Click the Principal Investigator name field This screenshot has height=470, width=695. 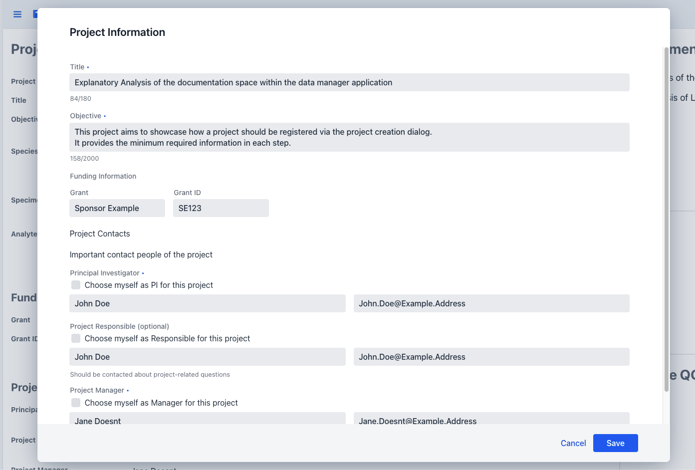(x=208, y=303)
